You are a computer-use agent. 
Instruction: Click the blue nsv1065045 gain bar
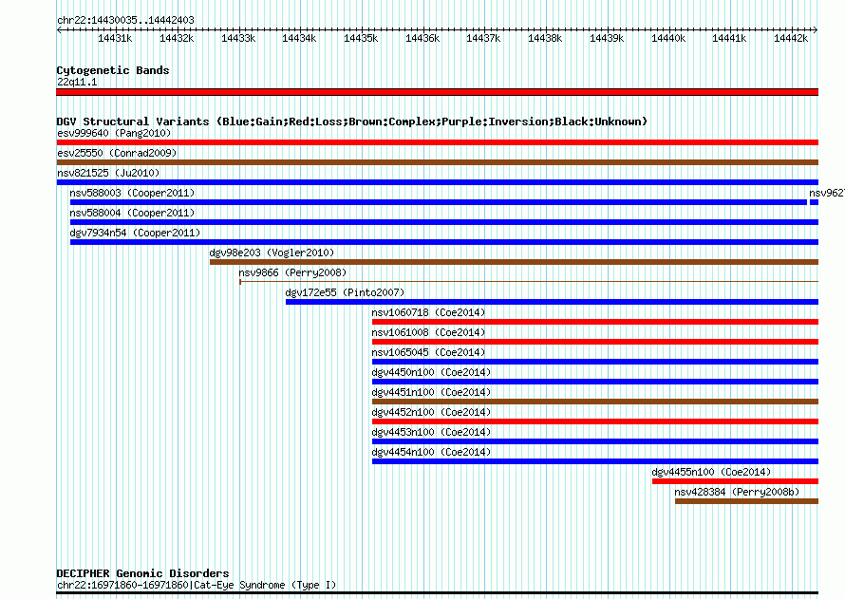coord(595,362)
